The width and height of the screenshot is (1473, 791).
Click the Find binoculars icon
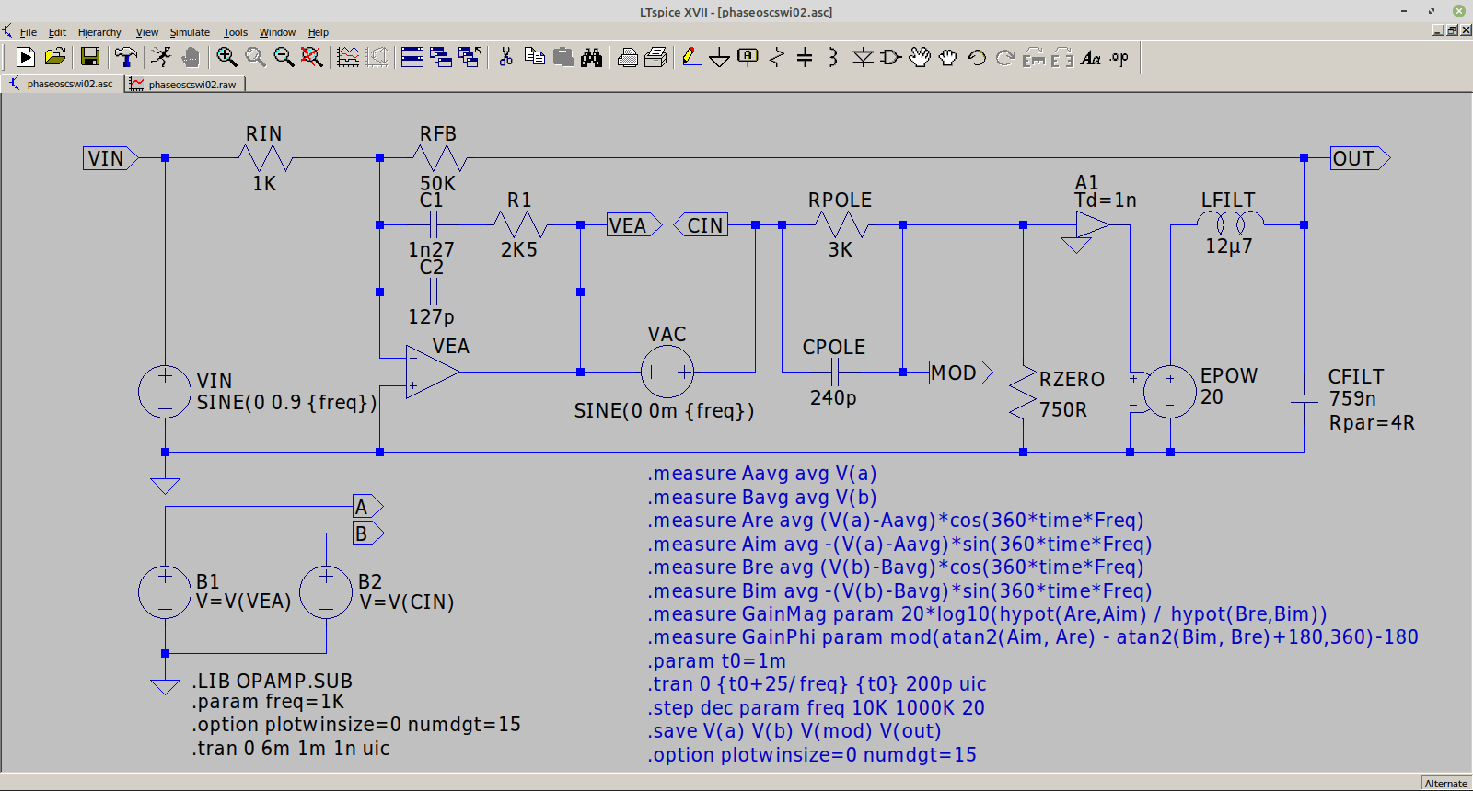(x=591, y=57)
